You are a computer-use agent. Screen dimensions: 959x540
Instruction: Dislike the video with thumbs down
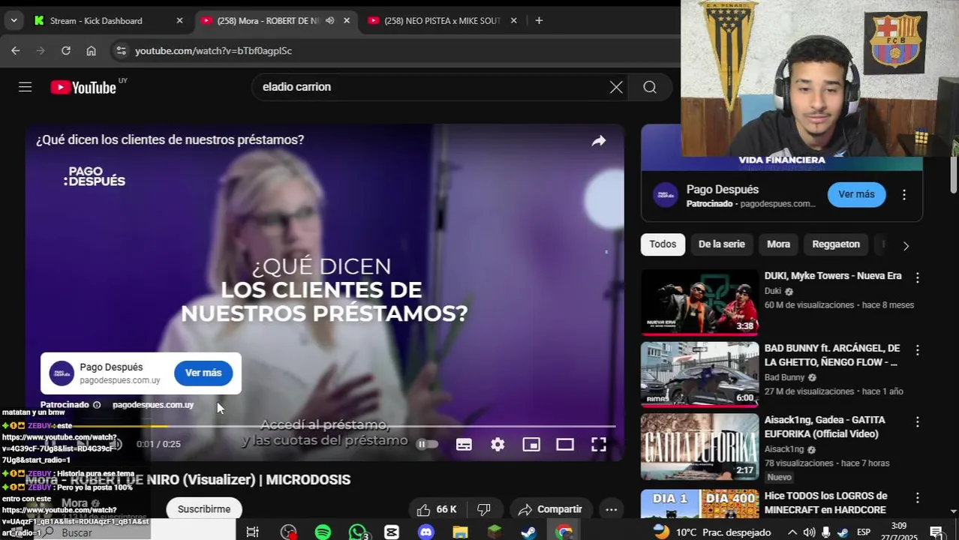pos(484,509)
